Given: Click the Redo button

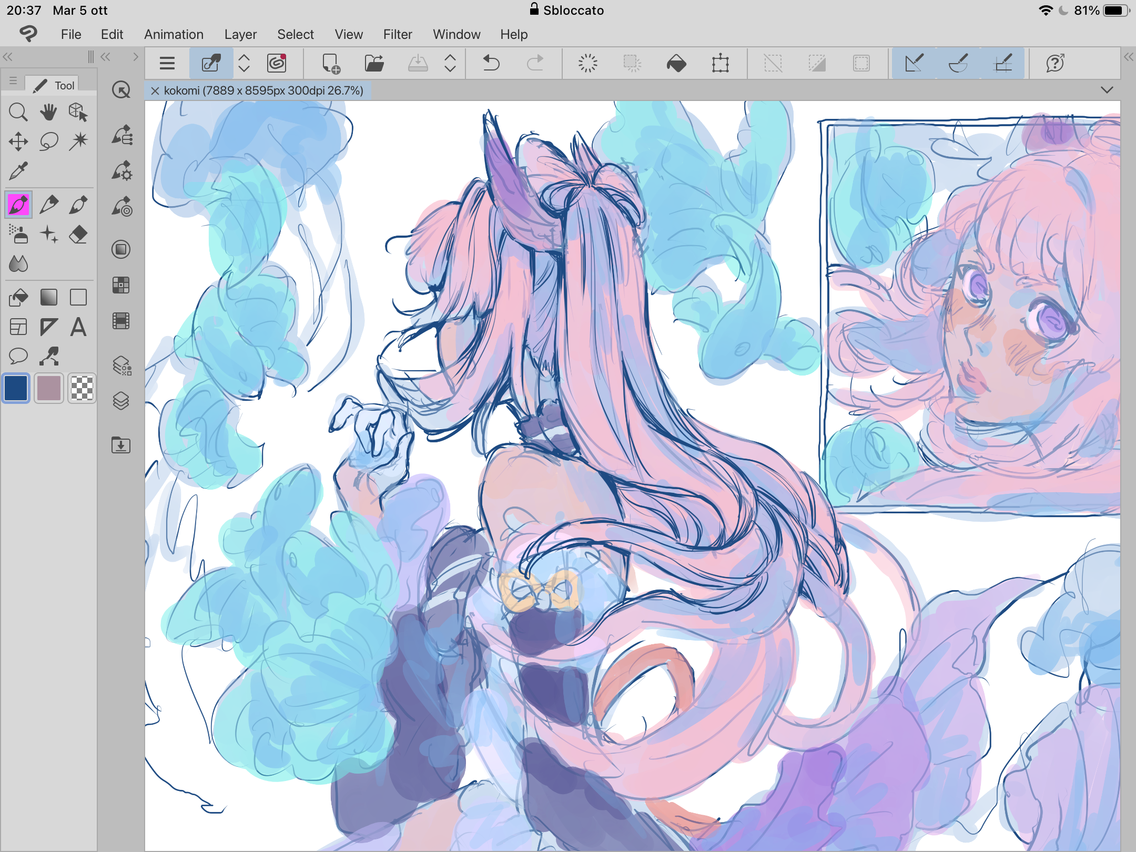Looking at the screenshot, I should (x=535, y=64).
